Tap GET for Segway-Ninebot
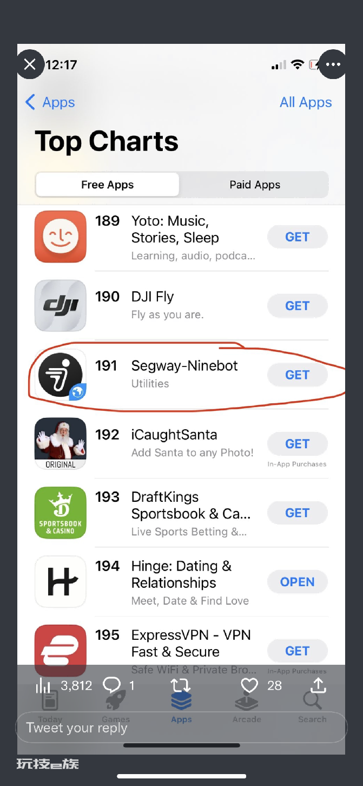This screenshot has width=363, height=786. point(298,375)
